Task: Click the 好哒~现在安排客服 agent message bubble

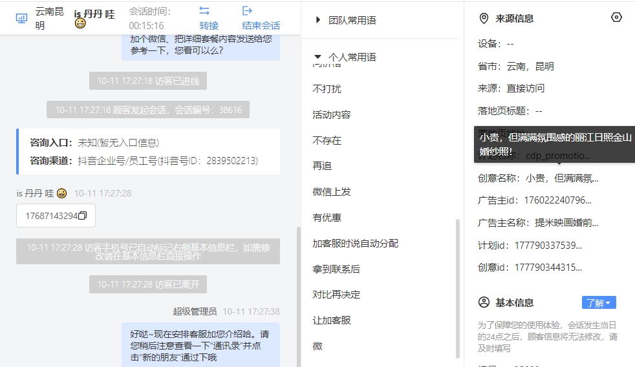Action: 200,345
